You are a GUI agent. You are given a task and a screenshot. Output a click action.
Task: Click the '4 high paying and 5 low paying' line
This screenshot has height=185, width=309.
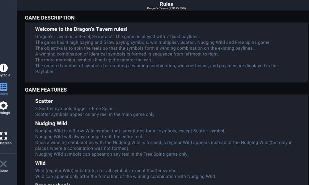153,42
